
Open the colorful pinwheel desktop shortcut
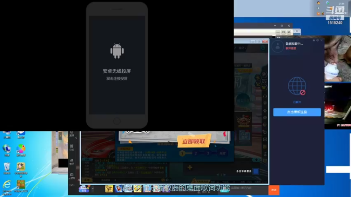21,150
